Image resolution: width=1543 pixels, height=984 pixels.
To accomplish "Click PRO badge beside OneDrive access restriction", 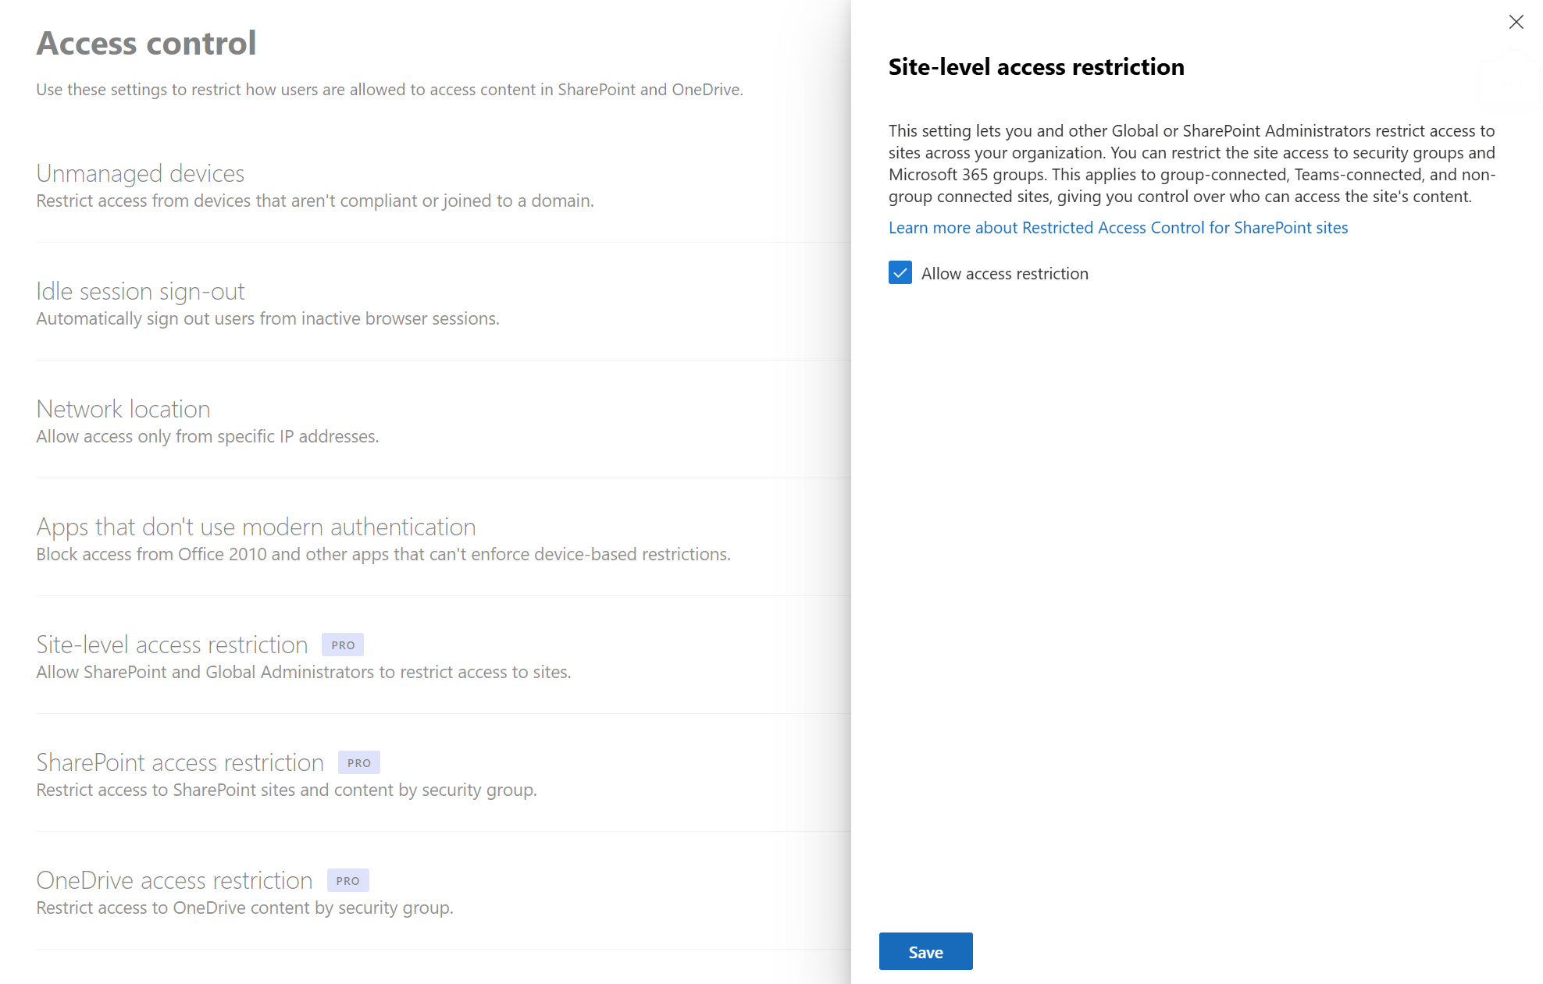I will tap(347, 881).
